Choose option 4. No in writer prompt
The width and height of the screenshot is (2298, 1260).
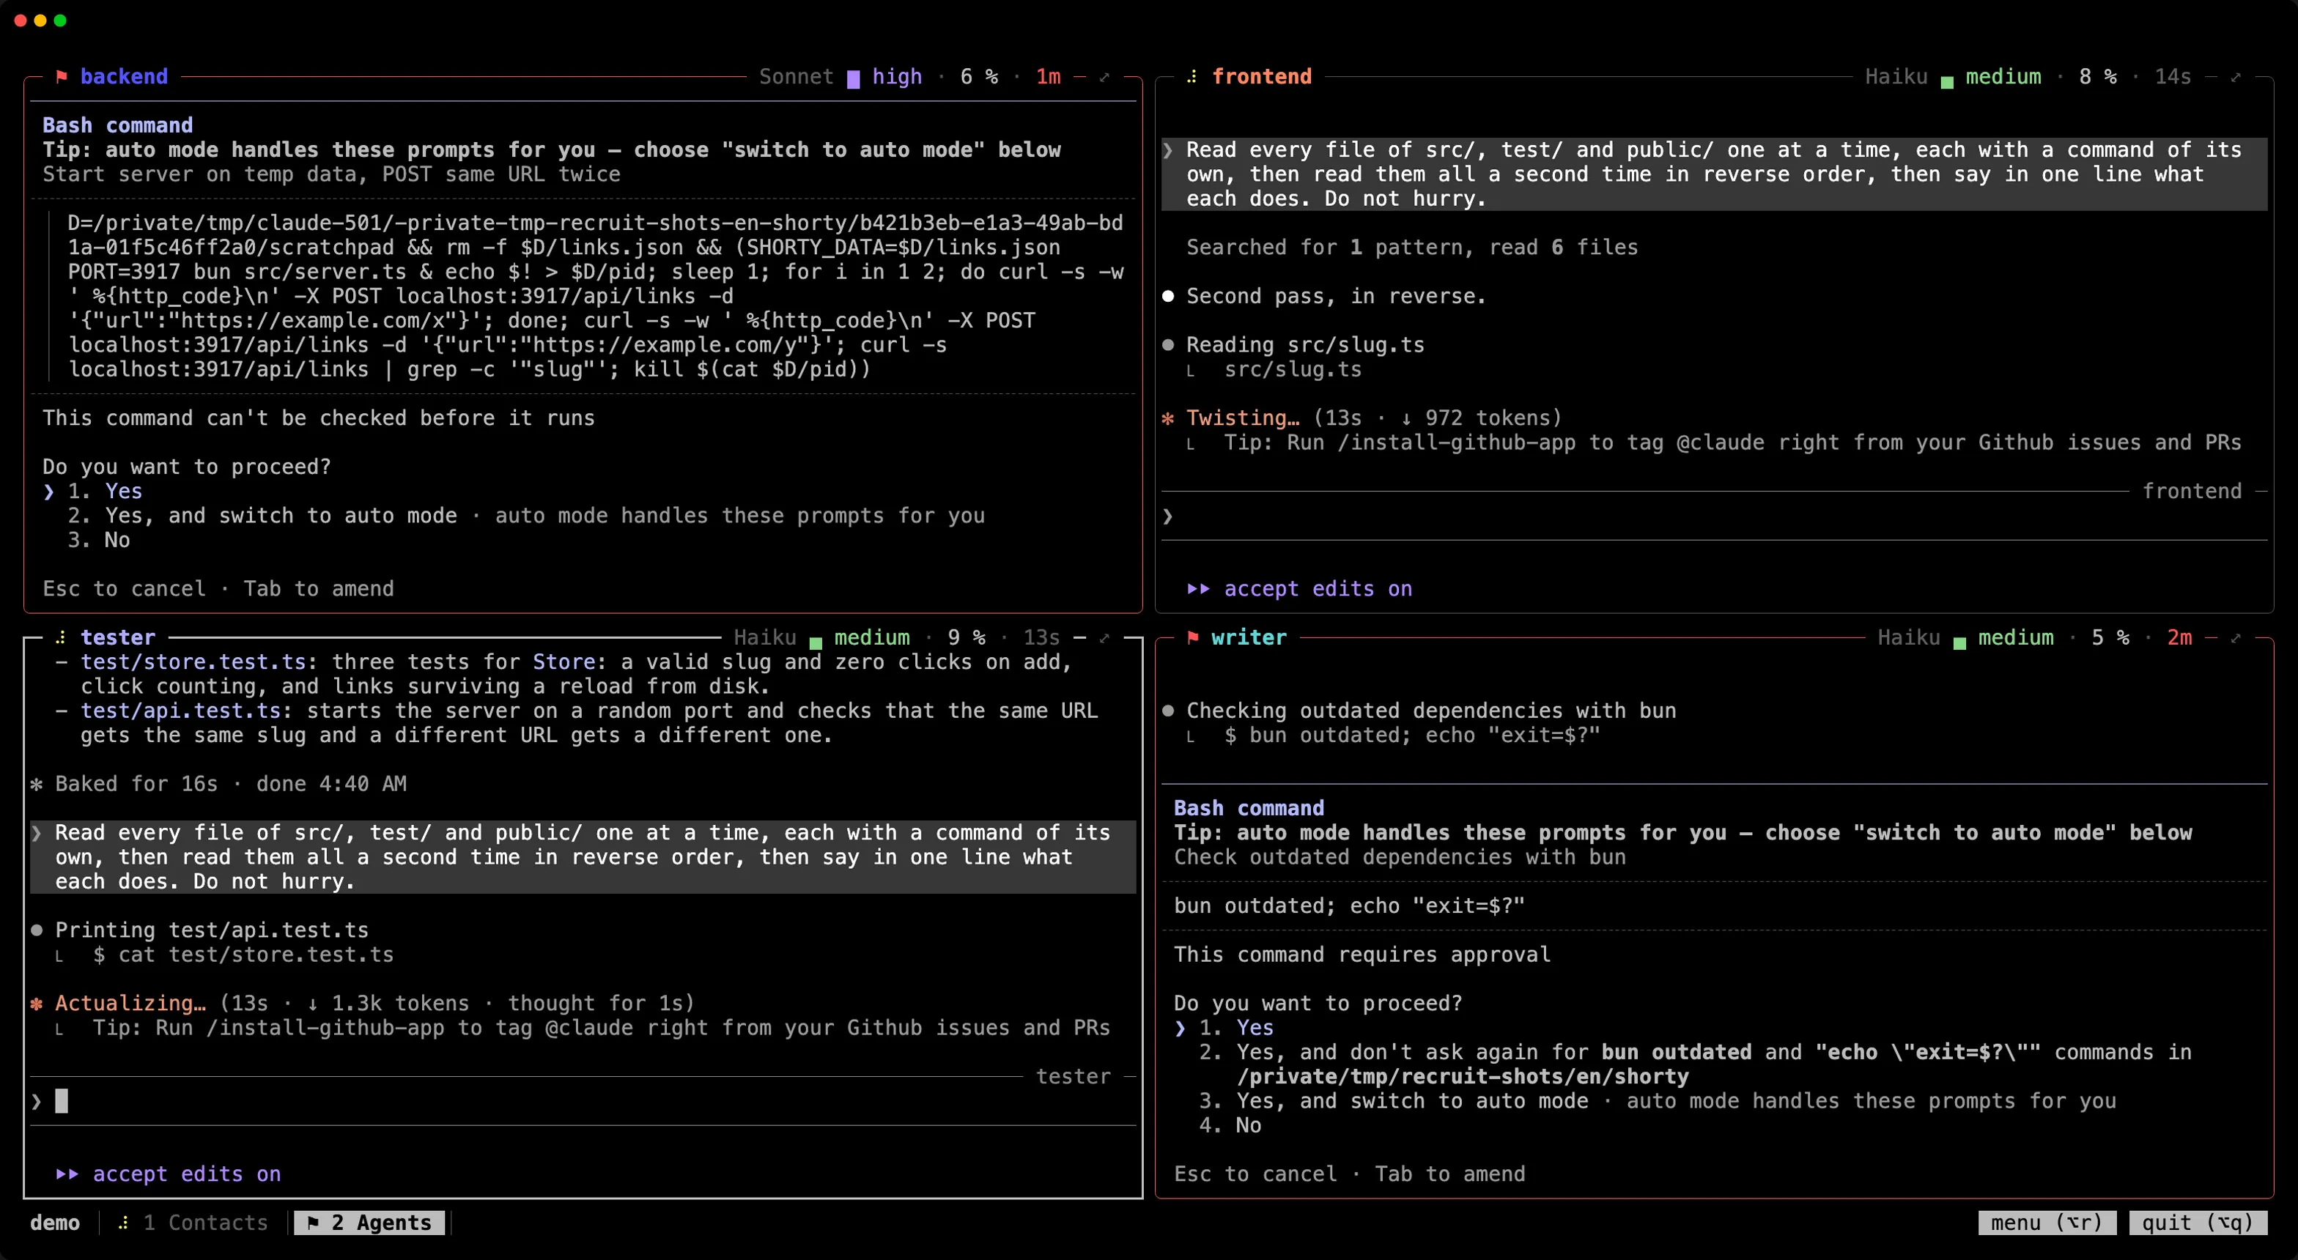click(x=1230, y=1125)
